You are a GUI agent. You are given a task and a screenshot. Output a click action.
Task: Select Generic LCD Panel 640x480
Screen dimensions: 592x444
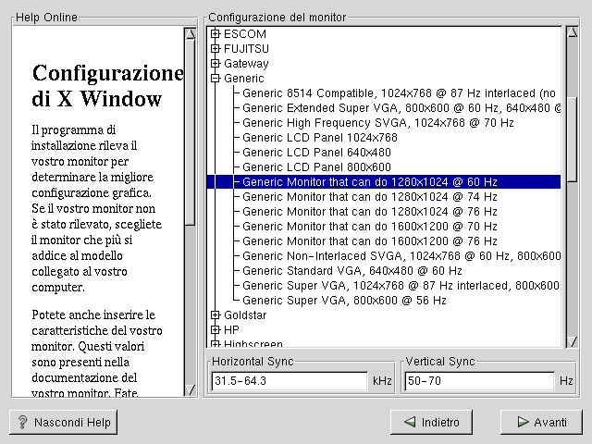click(316, 153)
